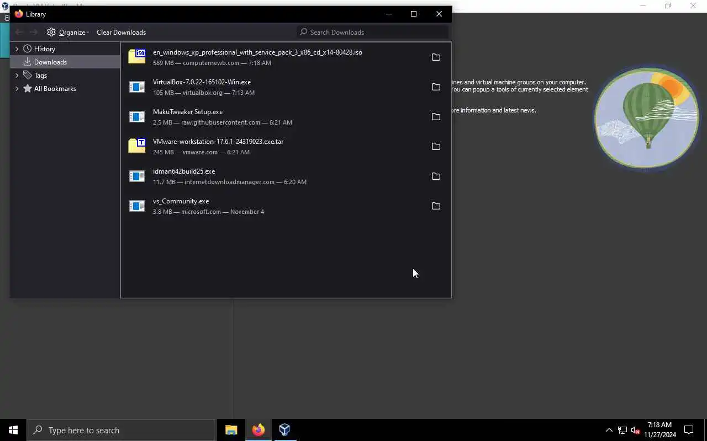This screenshot has height=441, width=707.
Task: Maximize the Library window
Action: pos(414,14)
